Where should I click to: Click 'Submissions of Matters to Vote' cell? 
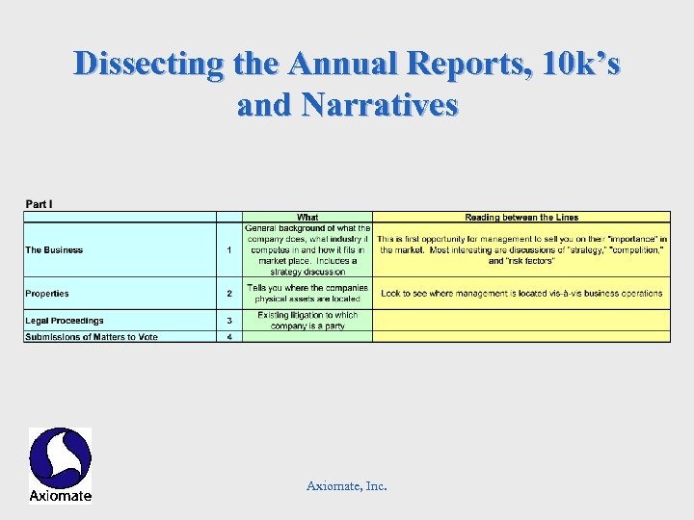[x=120, y=336]
